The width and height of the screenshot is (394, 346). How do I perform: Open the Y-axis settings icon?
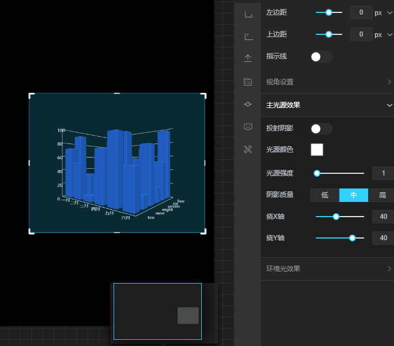click(x=248, y=36)
